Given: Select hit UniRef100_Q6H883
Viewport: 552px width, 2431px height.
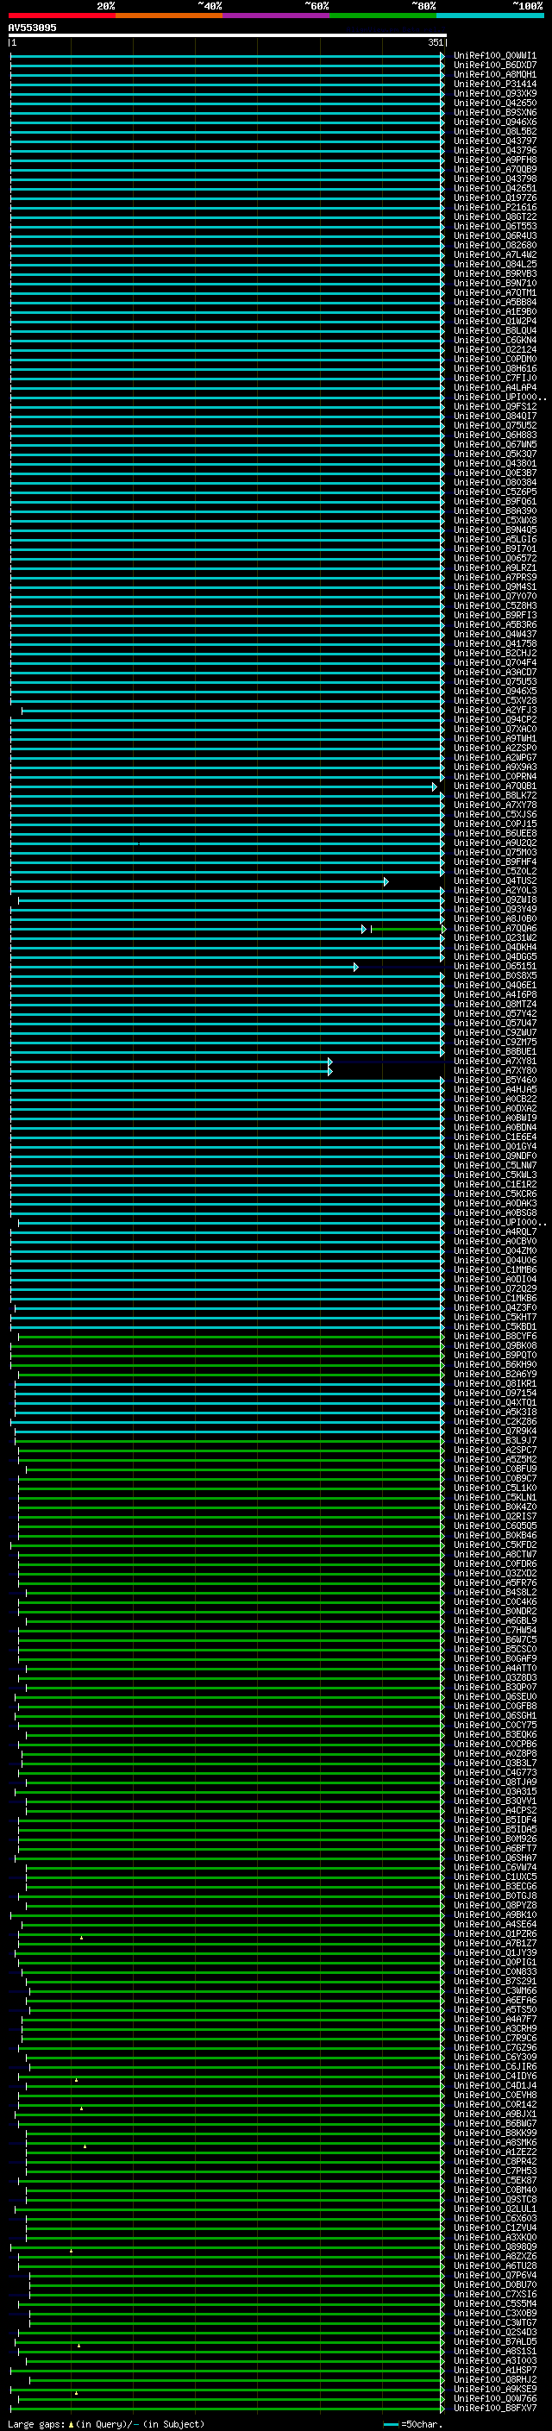Looking at the screenshot, I should coord(494,435).
